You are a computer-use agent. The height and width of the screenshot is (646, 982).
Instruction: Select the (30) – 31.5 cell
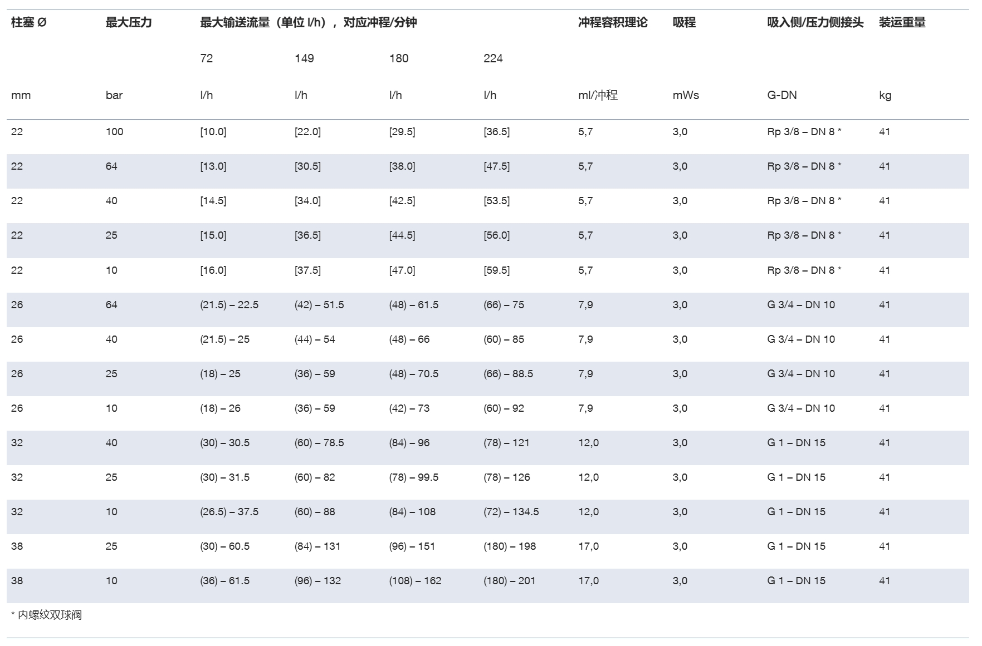(x=225, y=477)
